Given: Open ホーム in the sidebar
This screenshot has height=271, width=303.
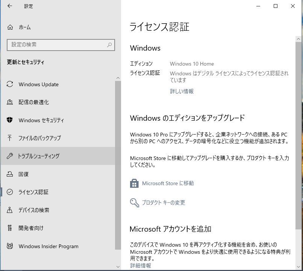Looking at the screenshot, I should [x=25, y=27].
